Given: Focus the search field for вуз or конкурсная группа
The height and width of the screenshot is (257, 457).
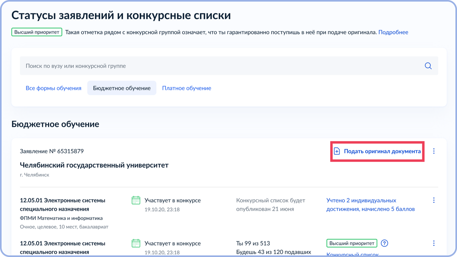Looking at the screenshot, I should (x=229, y=66).
